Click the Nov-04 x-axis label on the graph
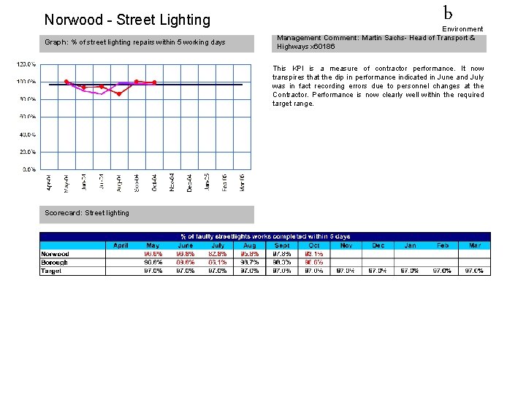 (x=172, y=182)
